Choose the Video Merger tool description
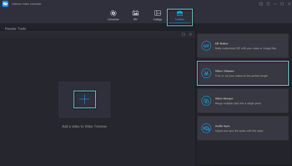 click(238, 103)
